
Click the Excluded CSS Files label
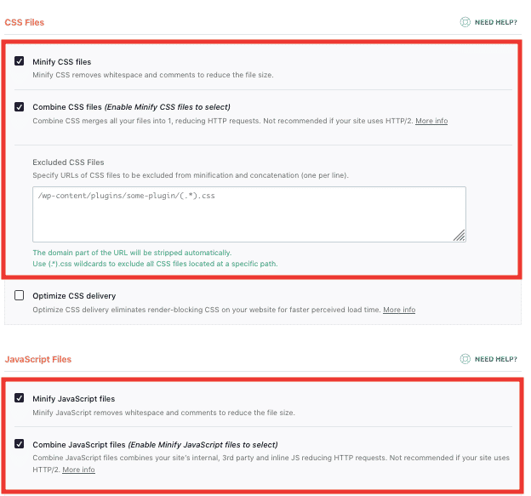tap(68, 162)
